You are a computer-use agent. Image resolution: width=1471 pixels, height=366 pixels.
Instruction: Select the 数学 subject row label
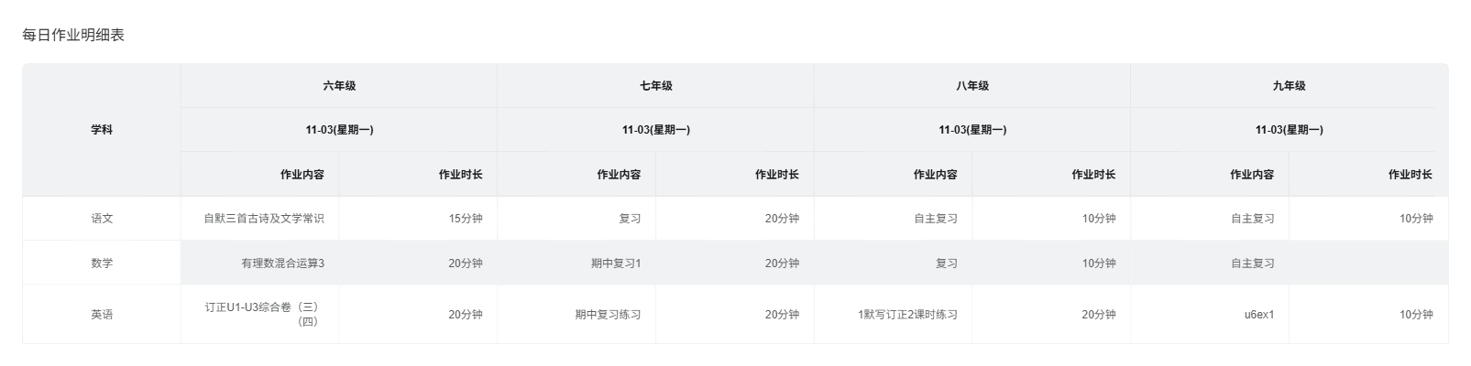(102, 263)
